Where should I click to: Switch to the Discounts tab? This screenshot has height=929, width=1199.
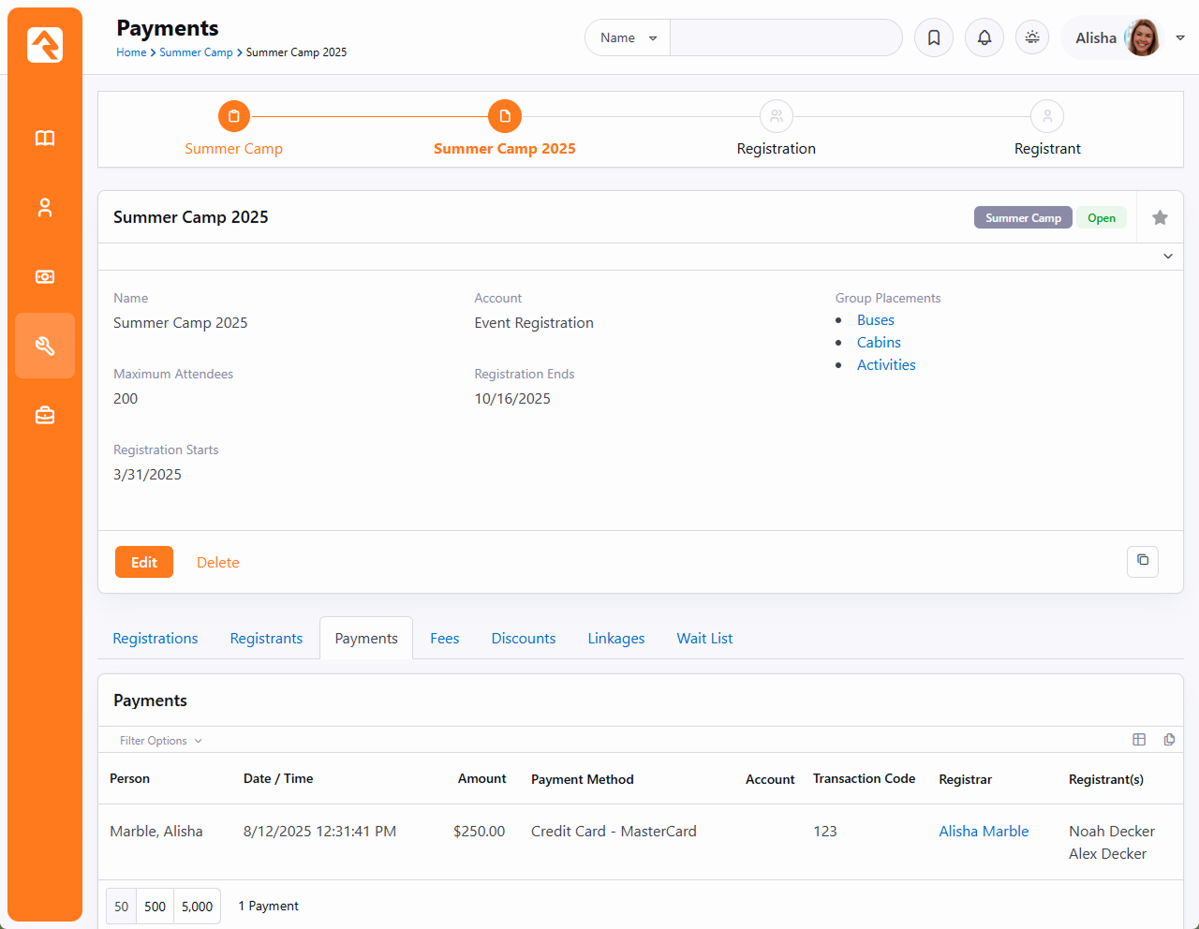point(523,639)
